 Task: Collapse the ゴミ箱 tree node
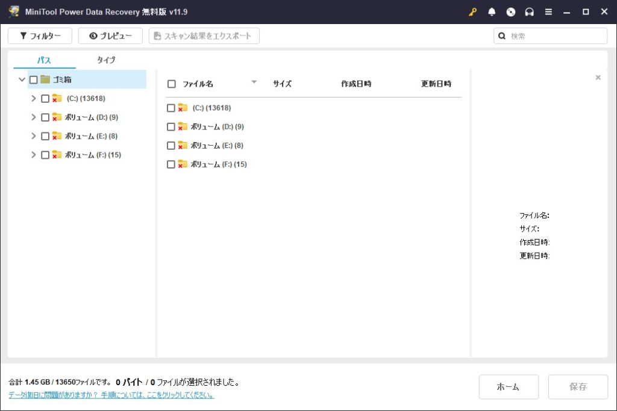pyautogui.click(x=22, y=79)
